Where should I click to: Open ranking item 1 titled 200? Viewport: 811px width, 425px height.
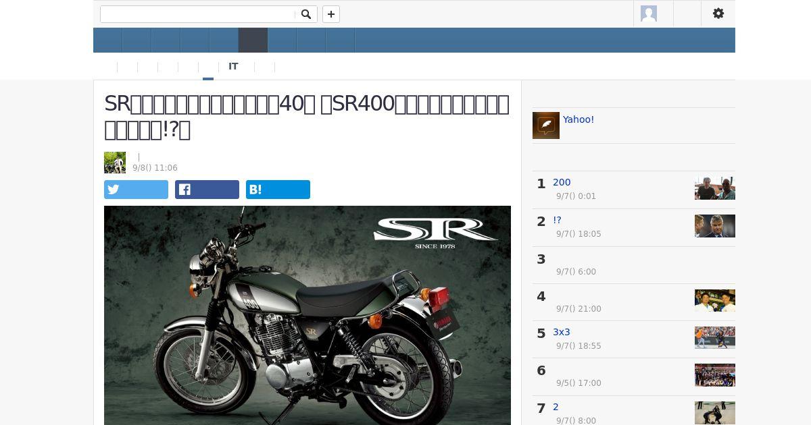point(562,182)
